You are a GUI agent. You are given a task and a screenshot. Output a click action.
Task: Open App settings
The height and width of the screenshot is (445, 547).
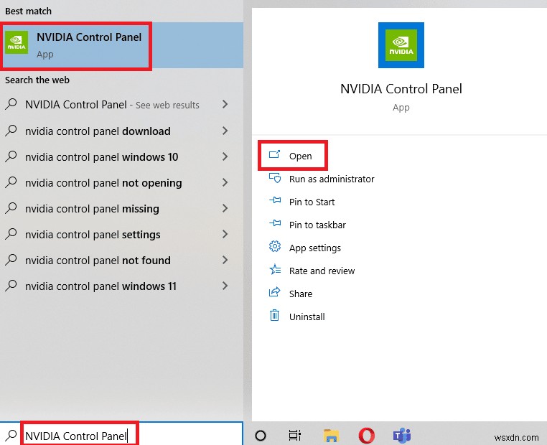(314, 248)
